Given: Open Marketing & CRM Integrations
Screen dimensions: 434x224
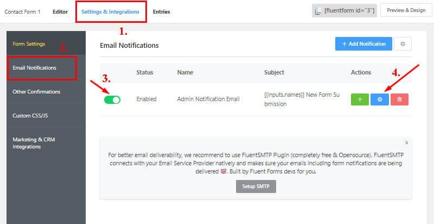Looking at the screenshot, I should tap(34, 143).
